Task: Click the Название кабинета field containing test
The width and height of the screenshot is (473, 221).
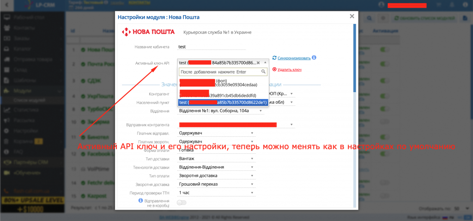Action: pyautogui.click(x=212, y=47)
